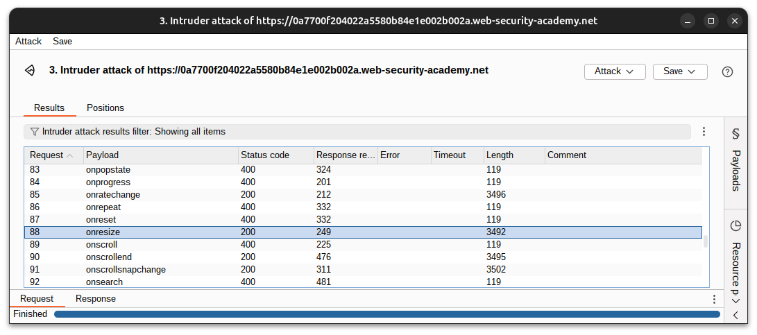Open the Payloads side panel icon
Screen dimensions: 757x335
click(x=736, y=134)
